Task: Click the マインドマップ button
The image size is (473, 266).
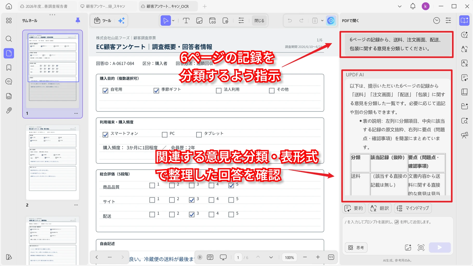Action: [x=413, y=208]
